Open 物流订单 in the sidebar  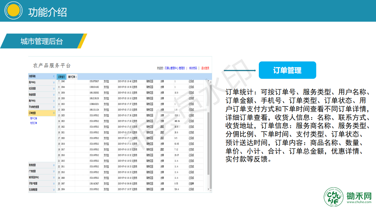[33, 123]
